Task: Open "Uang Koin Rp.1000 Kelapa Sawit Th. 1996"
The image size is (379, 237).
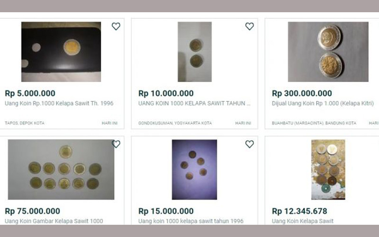Action: pos(59,103)
